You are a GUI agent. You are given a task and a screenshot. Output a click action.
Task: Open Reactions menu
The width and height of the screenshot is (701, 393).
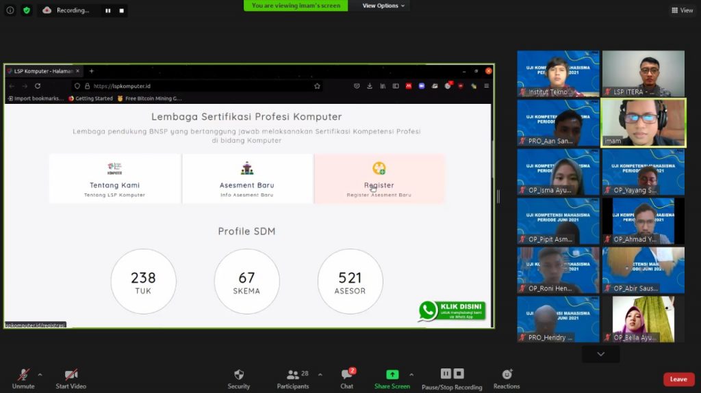(507, 379)
